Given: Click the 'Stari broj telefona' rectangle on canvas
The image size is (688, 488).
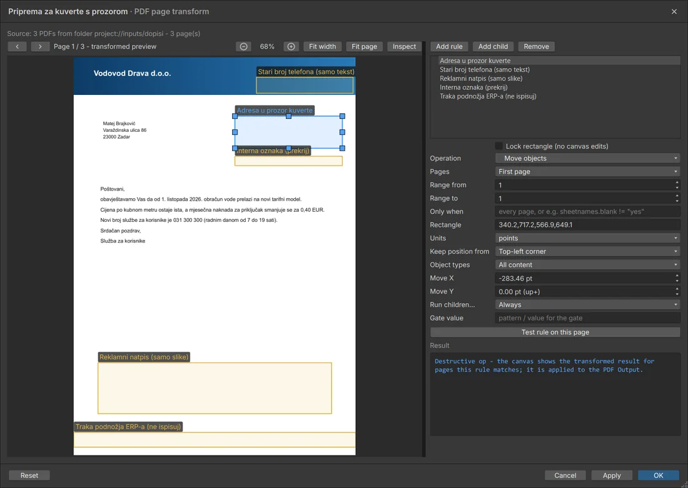Looking at the screenshot, I should coord(305,85).
